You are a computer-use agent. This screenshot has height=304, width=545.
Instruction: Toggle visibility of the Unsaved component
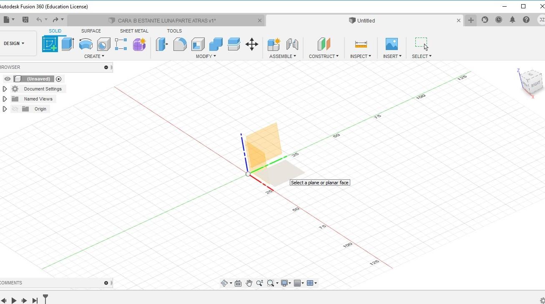click(8, 79)
